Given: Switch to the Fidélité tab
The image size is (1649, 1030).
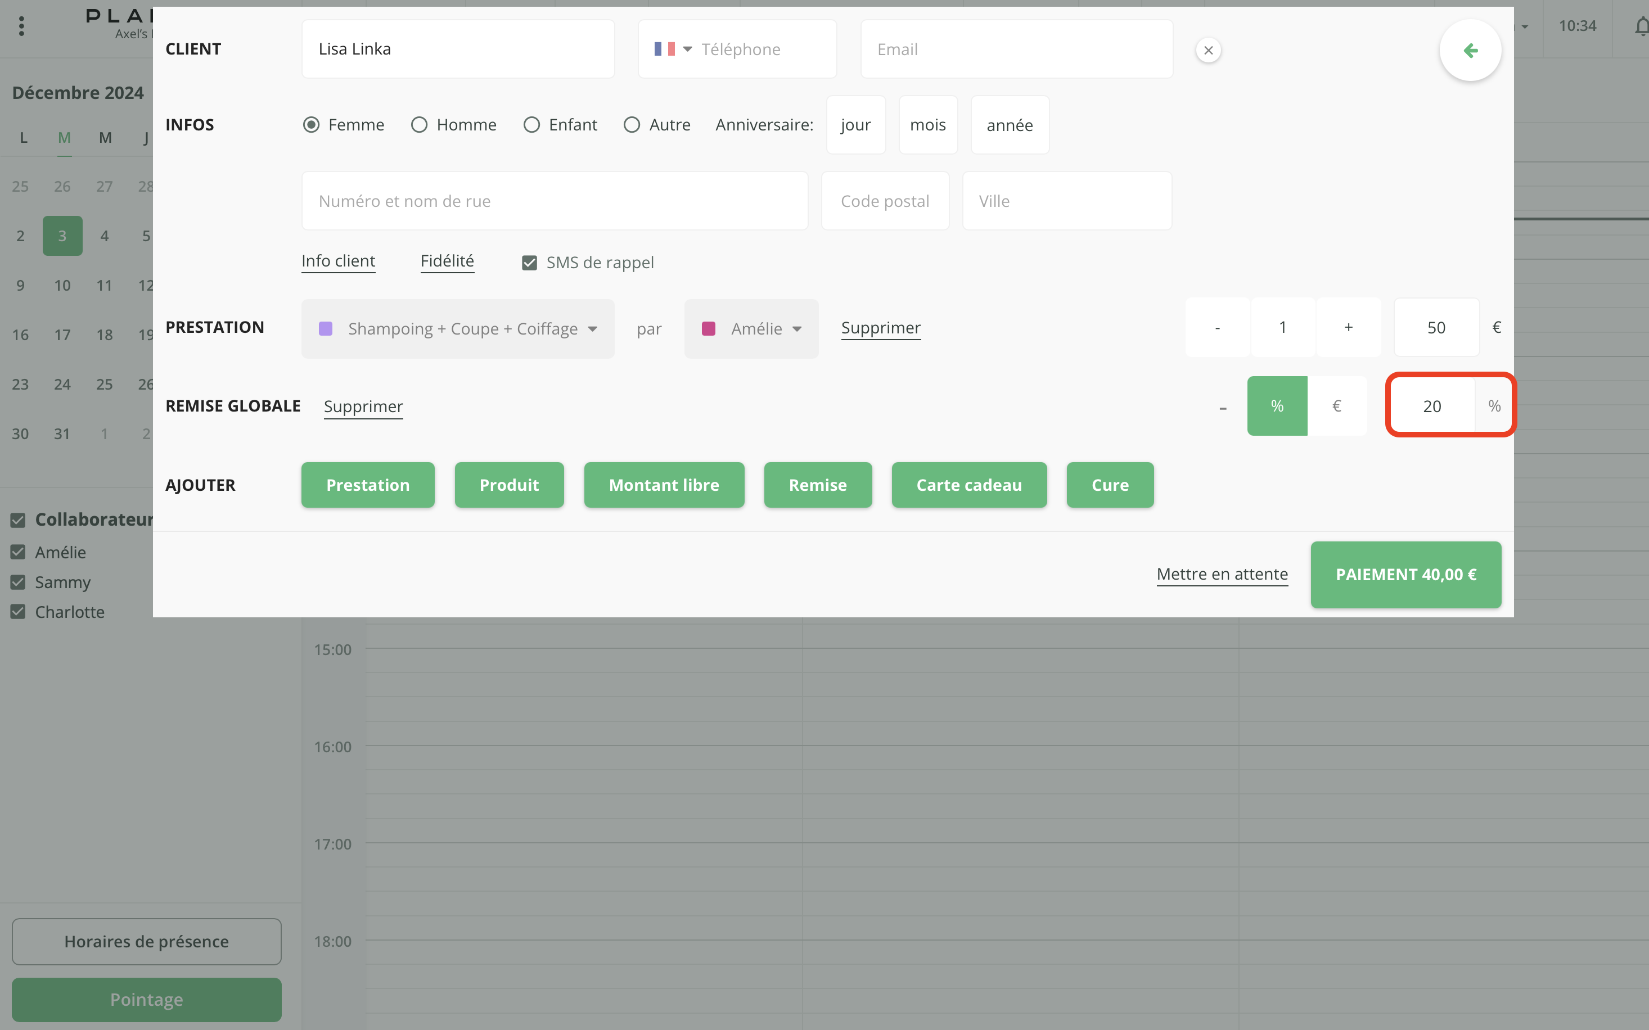Looking at the screenshot, I should click(x=447, y=260).
